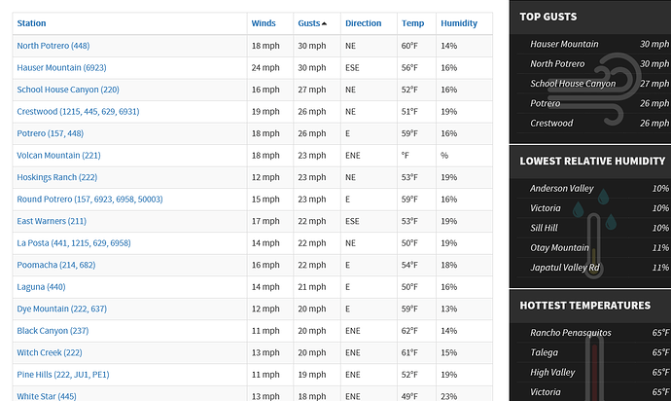Image resolution: width=671 pixels, height=401 pixels.
Task: Sort table by Winds column header
Action: 264,23
